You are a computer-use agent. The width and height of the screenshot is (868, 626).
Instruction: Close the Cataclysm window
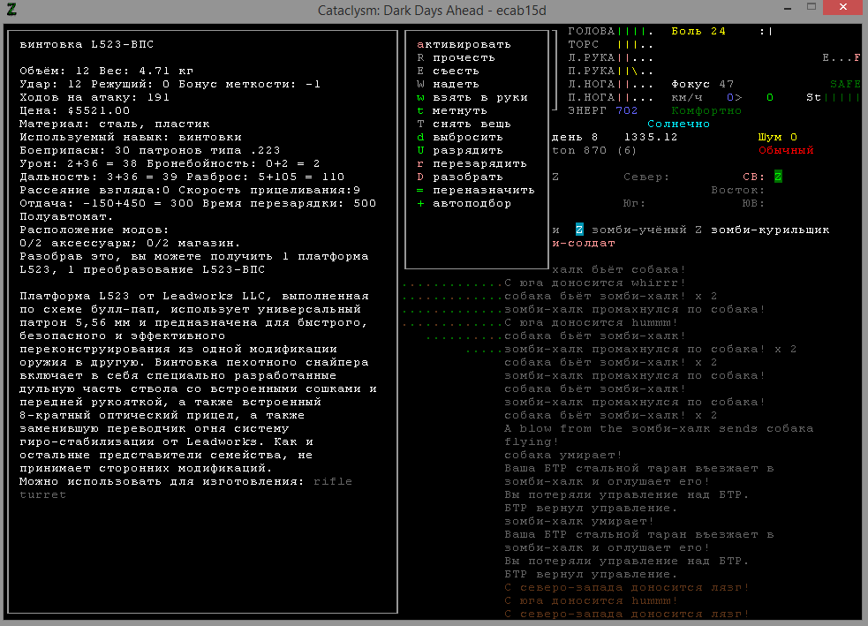(x=842, y=7)
